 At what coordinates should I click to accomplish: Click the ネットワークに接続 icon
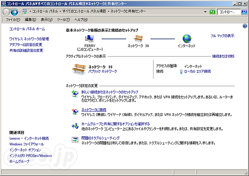[75, 111]
